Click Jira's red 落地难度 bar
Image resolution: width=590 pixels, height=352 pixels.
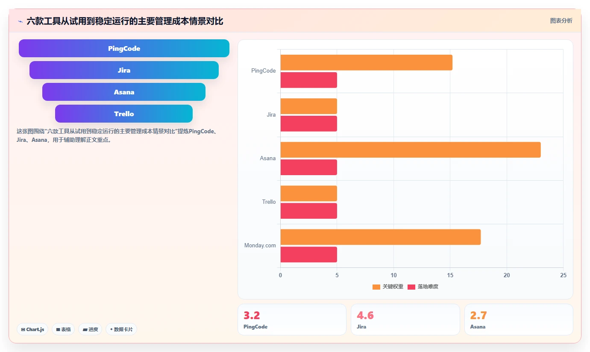pos(308,123)
